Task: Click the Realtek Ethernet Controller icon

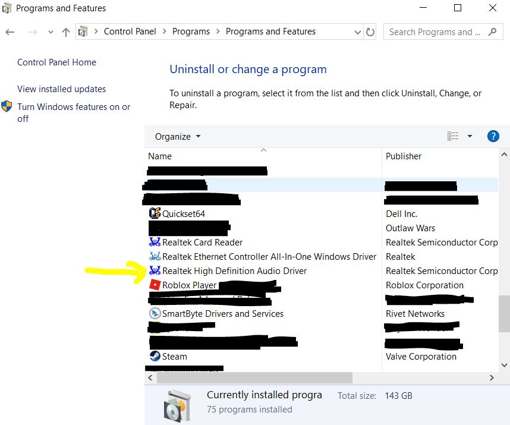Action: tap(155, 256)
